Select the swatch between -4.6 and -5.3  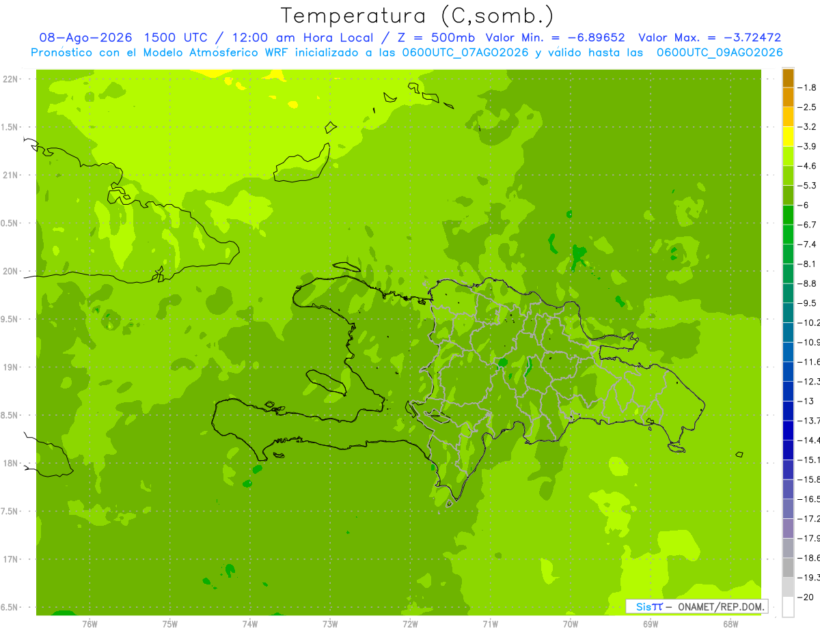tap(788, 175)
